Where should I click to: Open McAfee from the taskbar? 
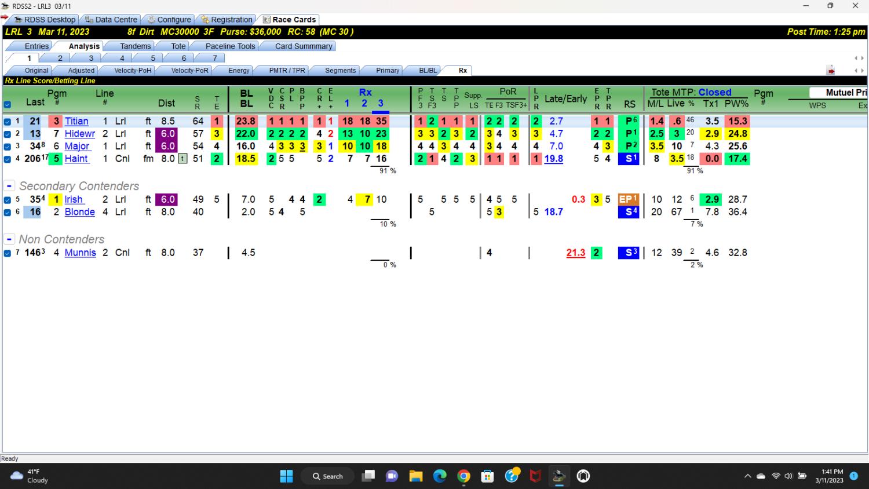click(x=535, y=476)
